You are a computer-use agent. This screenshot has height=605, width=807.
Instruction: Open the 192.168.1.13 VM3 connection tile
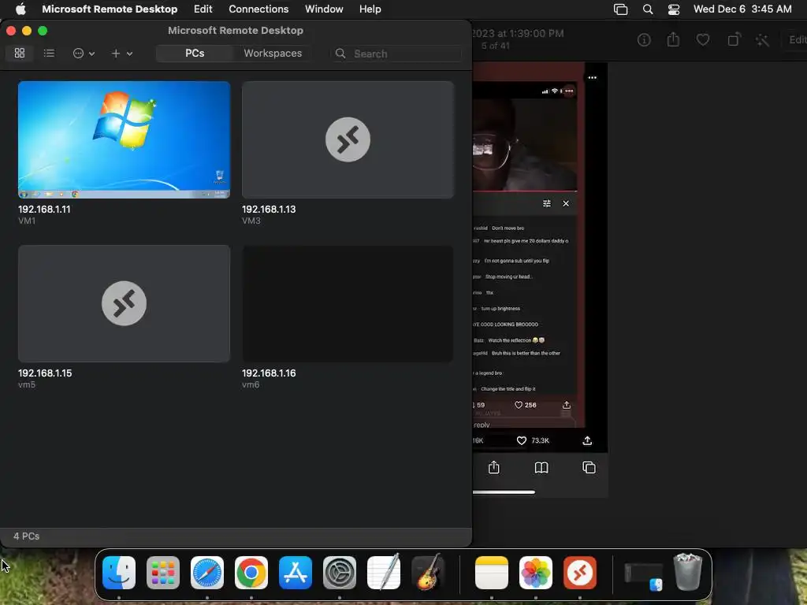point(348,139)
